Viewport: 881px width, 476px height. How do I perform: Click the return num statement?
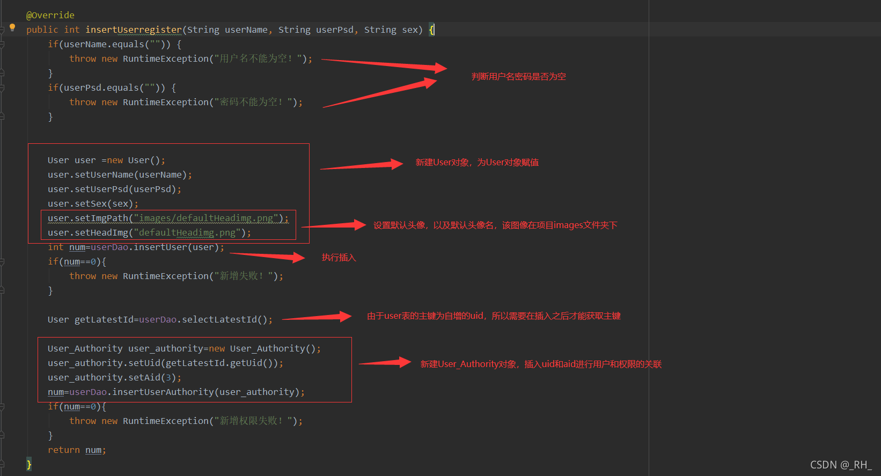pyautogui.click(x=77, y=450)
